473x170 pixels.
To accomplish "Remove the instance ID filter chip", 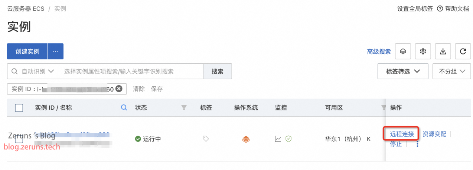I will click(x=119, y=89).
